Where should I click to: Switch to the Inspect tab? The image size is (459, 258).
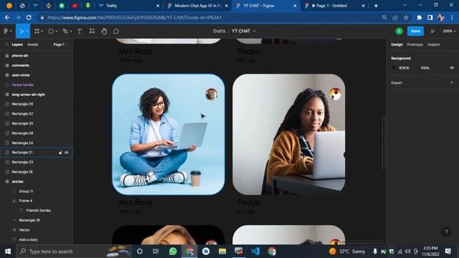(x=433, y=44)
